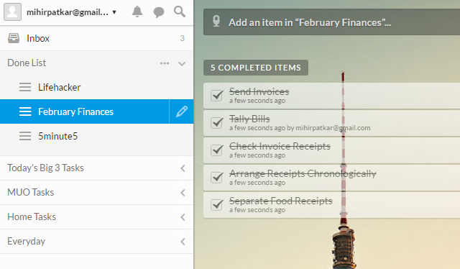Focus the Add an item input field
The image size is (460, 269).
click(331, 22)
